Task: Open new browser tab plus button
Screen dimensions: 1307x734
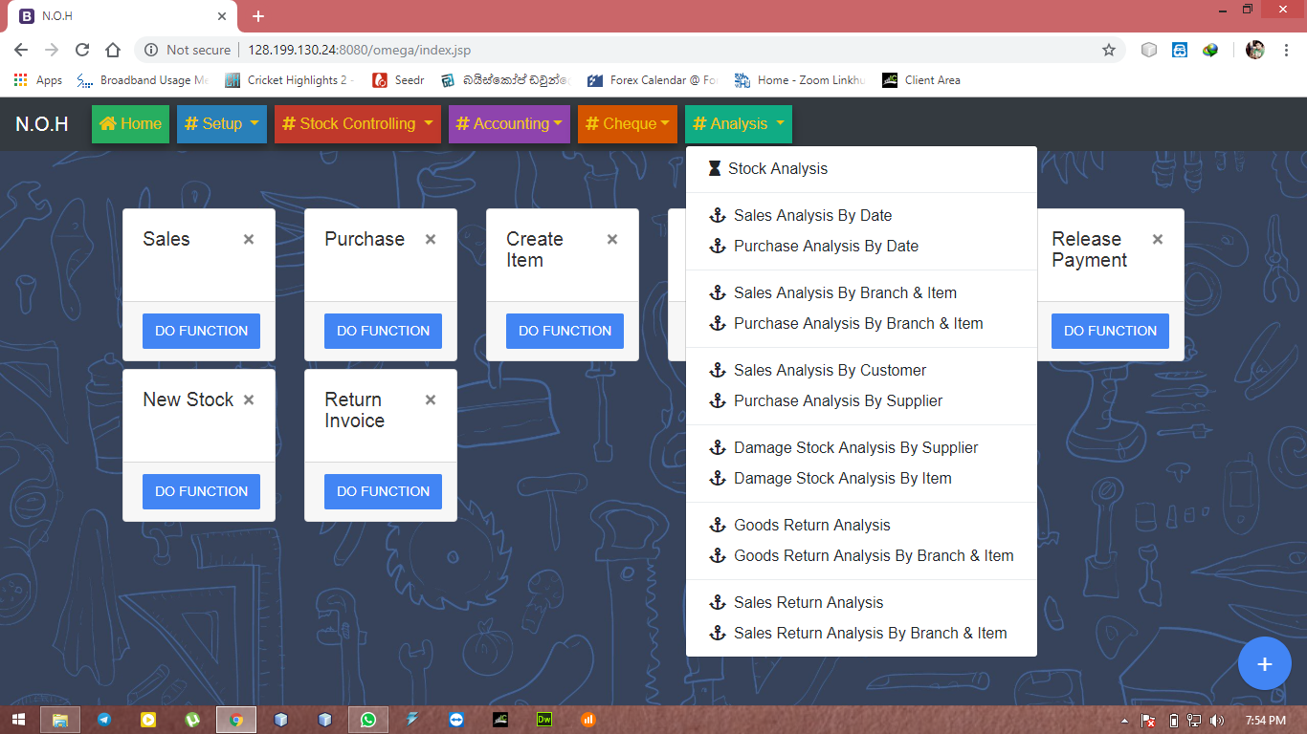Action: [x=258, y=16]
